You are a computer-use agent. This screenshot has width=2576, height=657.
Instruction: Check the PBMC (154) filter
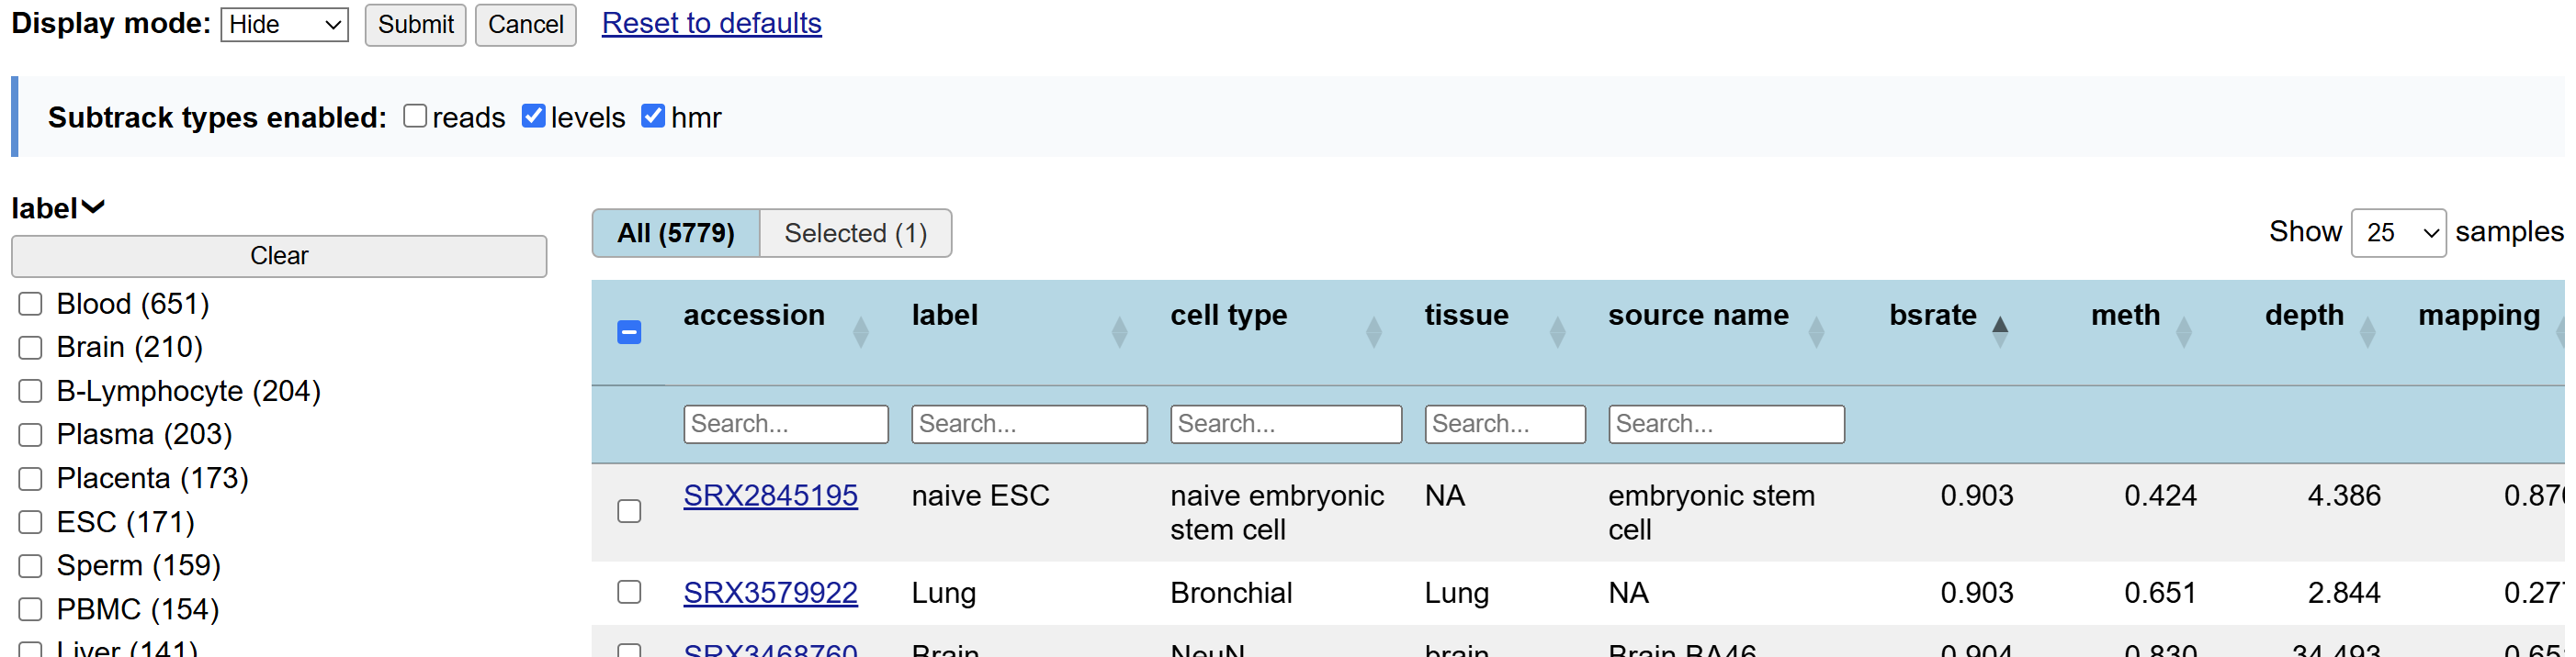31,612
